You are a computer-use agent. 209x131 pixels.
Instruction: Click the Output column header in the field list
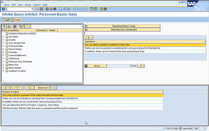click(x=52, y=30)
